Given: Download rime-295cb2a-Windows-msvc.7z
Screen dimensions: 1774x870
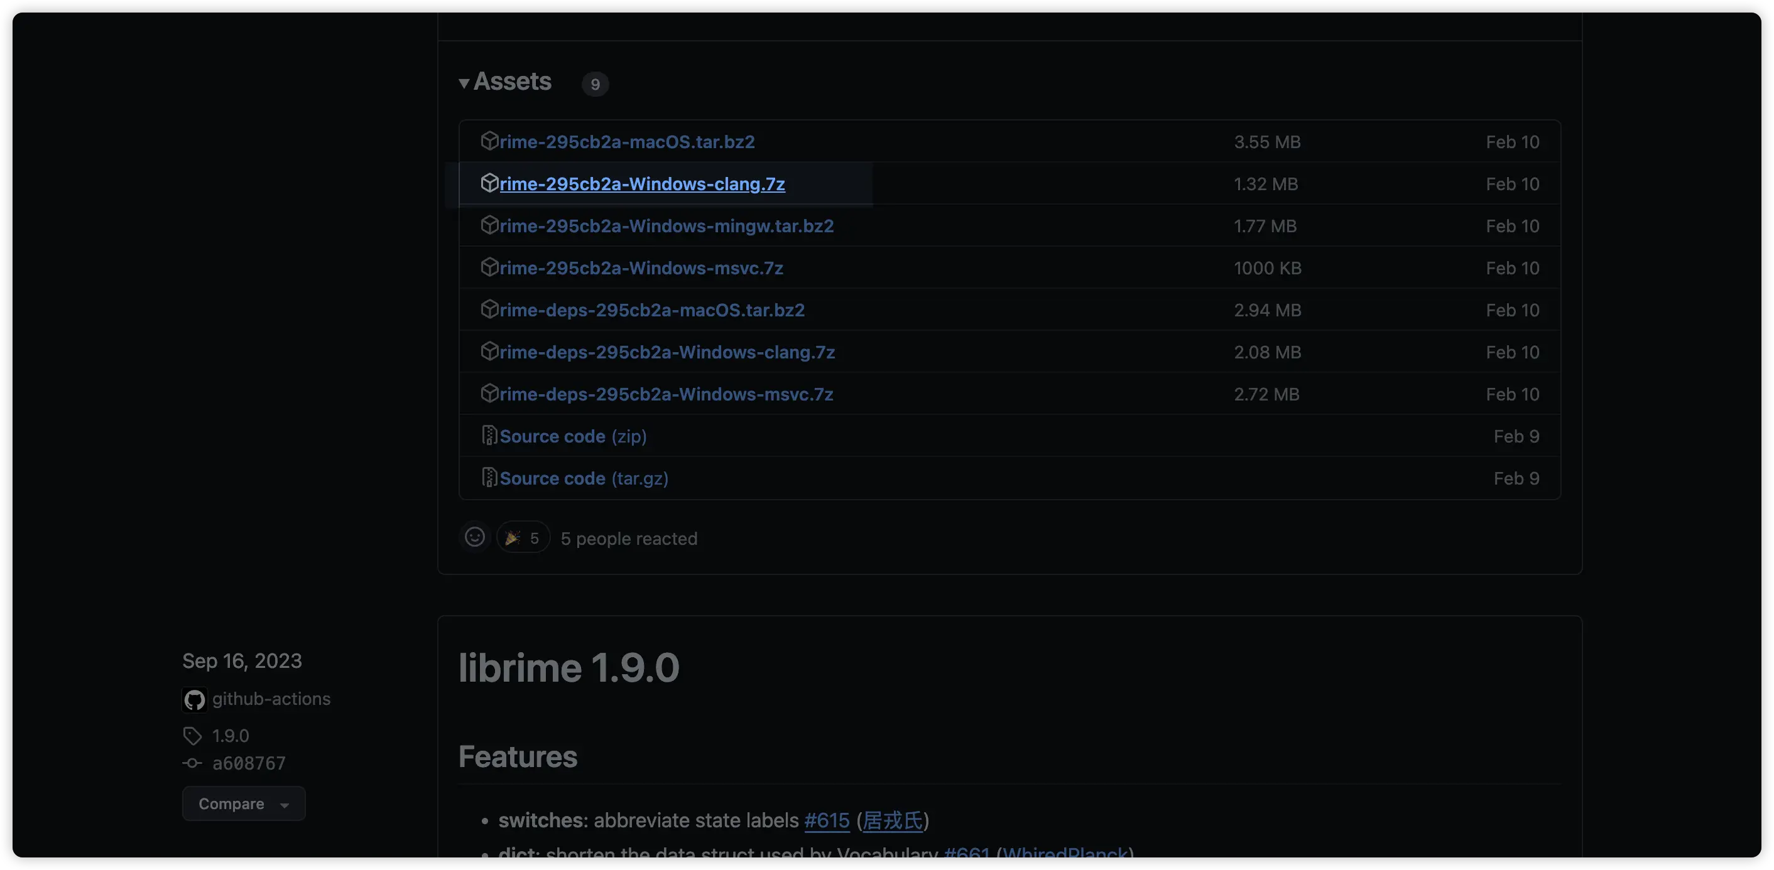Looking at the screenshot, I should [641, 268].
